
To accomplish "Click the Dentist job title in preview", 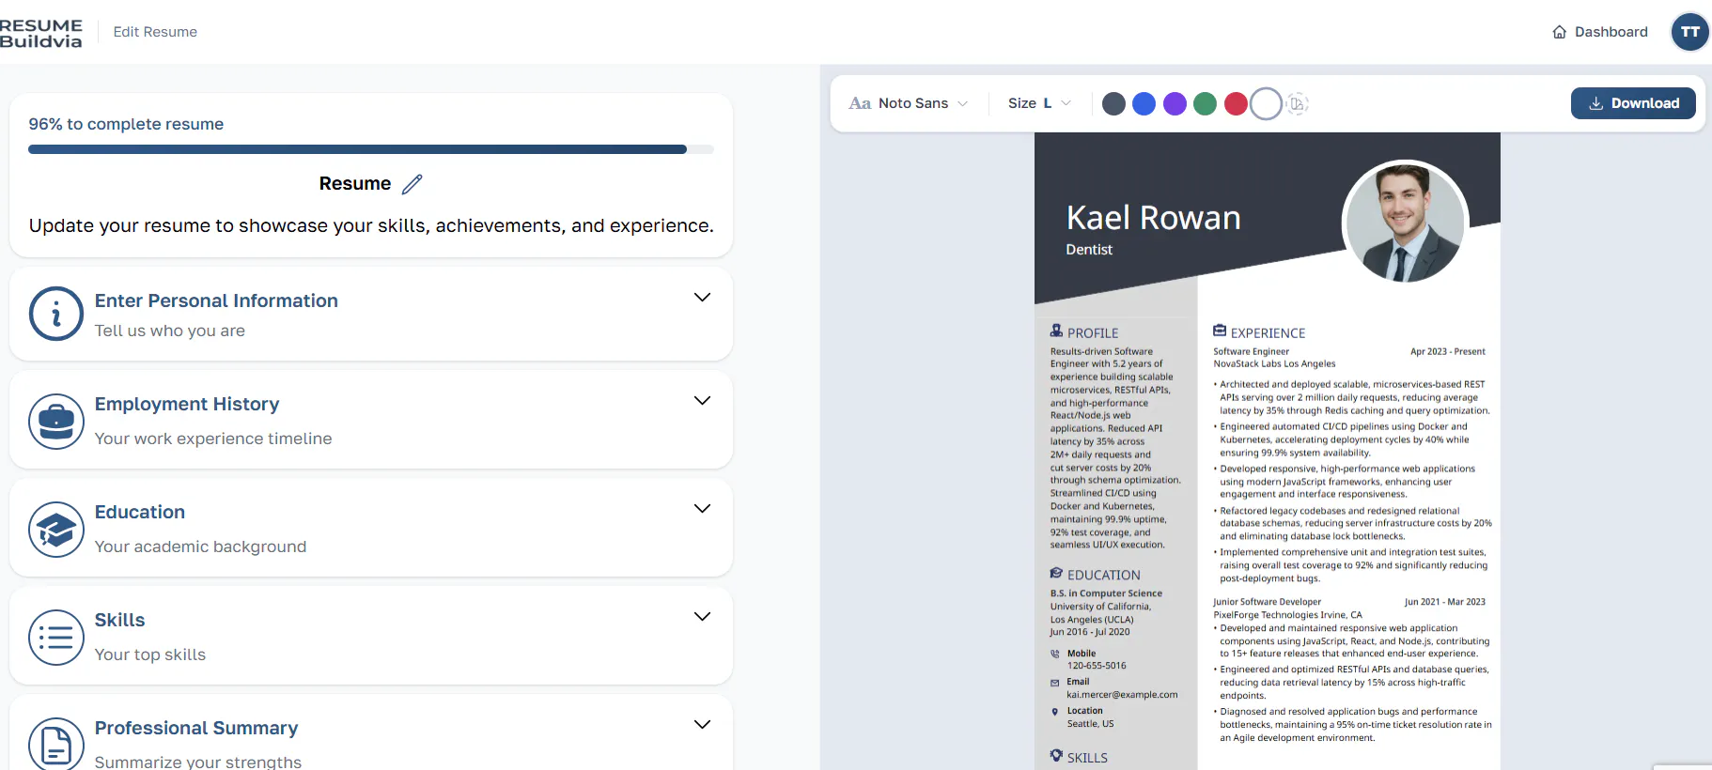I will point(1089,250).
